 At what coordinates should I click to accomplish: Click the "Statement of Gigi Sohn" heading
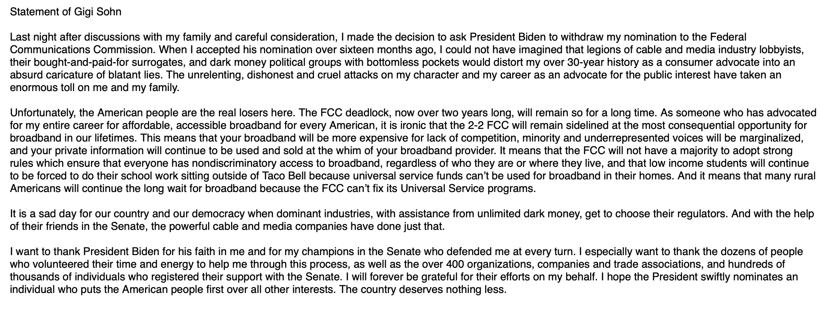point(65,12)
